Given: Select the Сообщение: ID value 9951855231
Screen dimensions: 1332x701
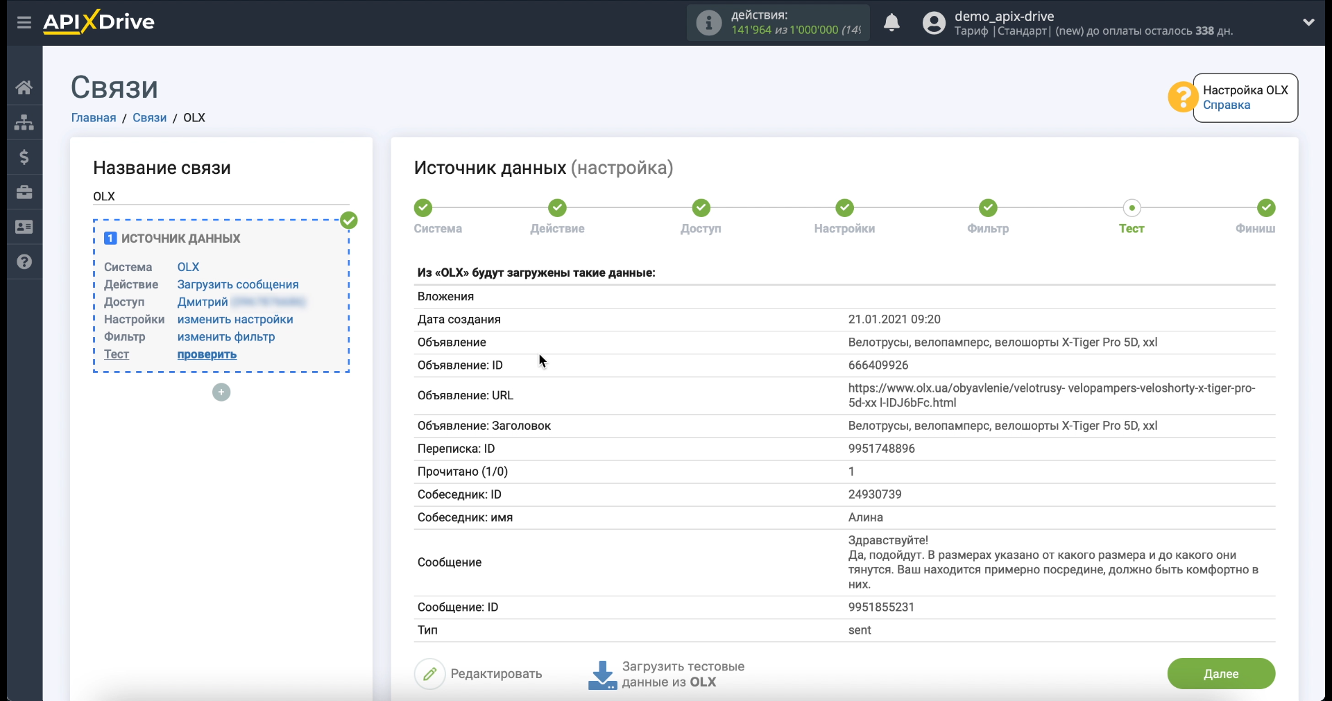Looking at the screenshot, I should [x=881, y=607].
